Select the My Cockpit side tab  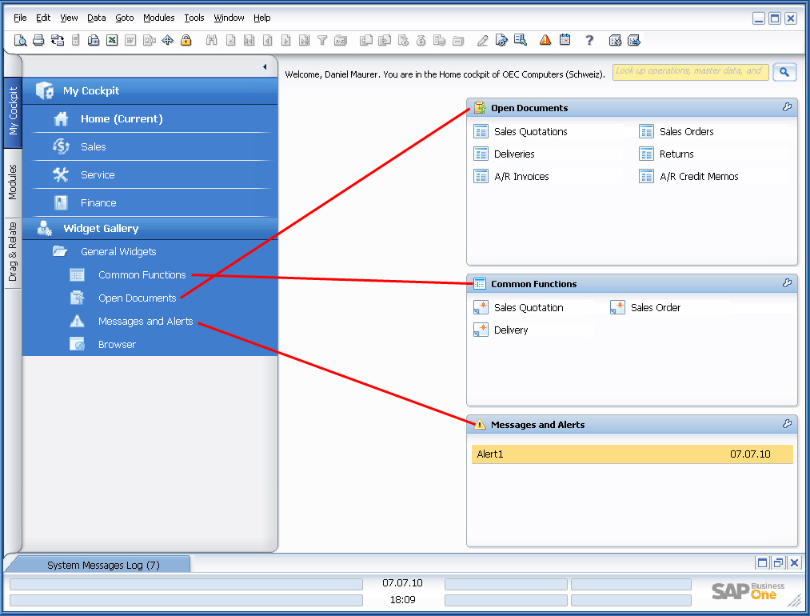13,112
